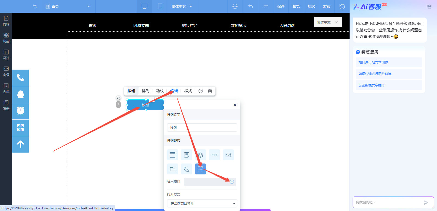Select the layers link type icon
Image resolution: width=437 pixels, height=211 pixels.
tap(200, 155)
